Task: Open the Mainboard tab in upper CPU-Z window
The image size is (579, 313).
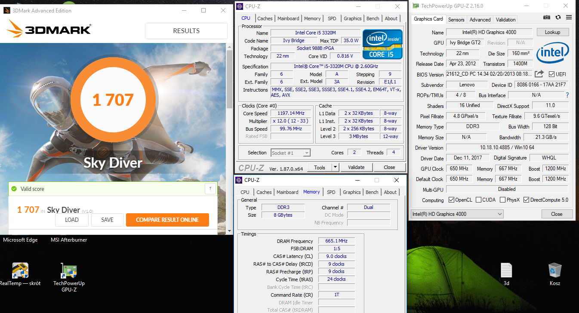Action: point(288,18)
